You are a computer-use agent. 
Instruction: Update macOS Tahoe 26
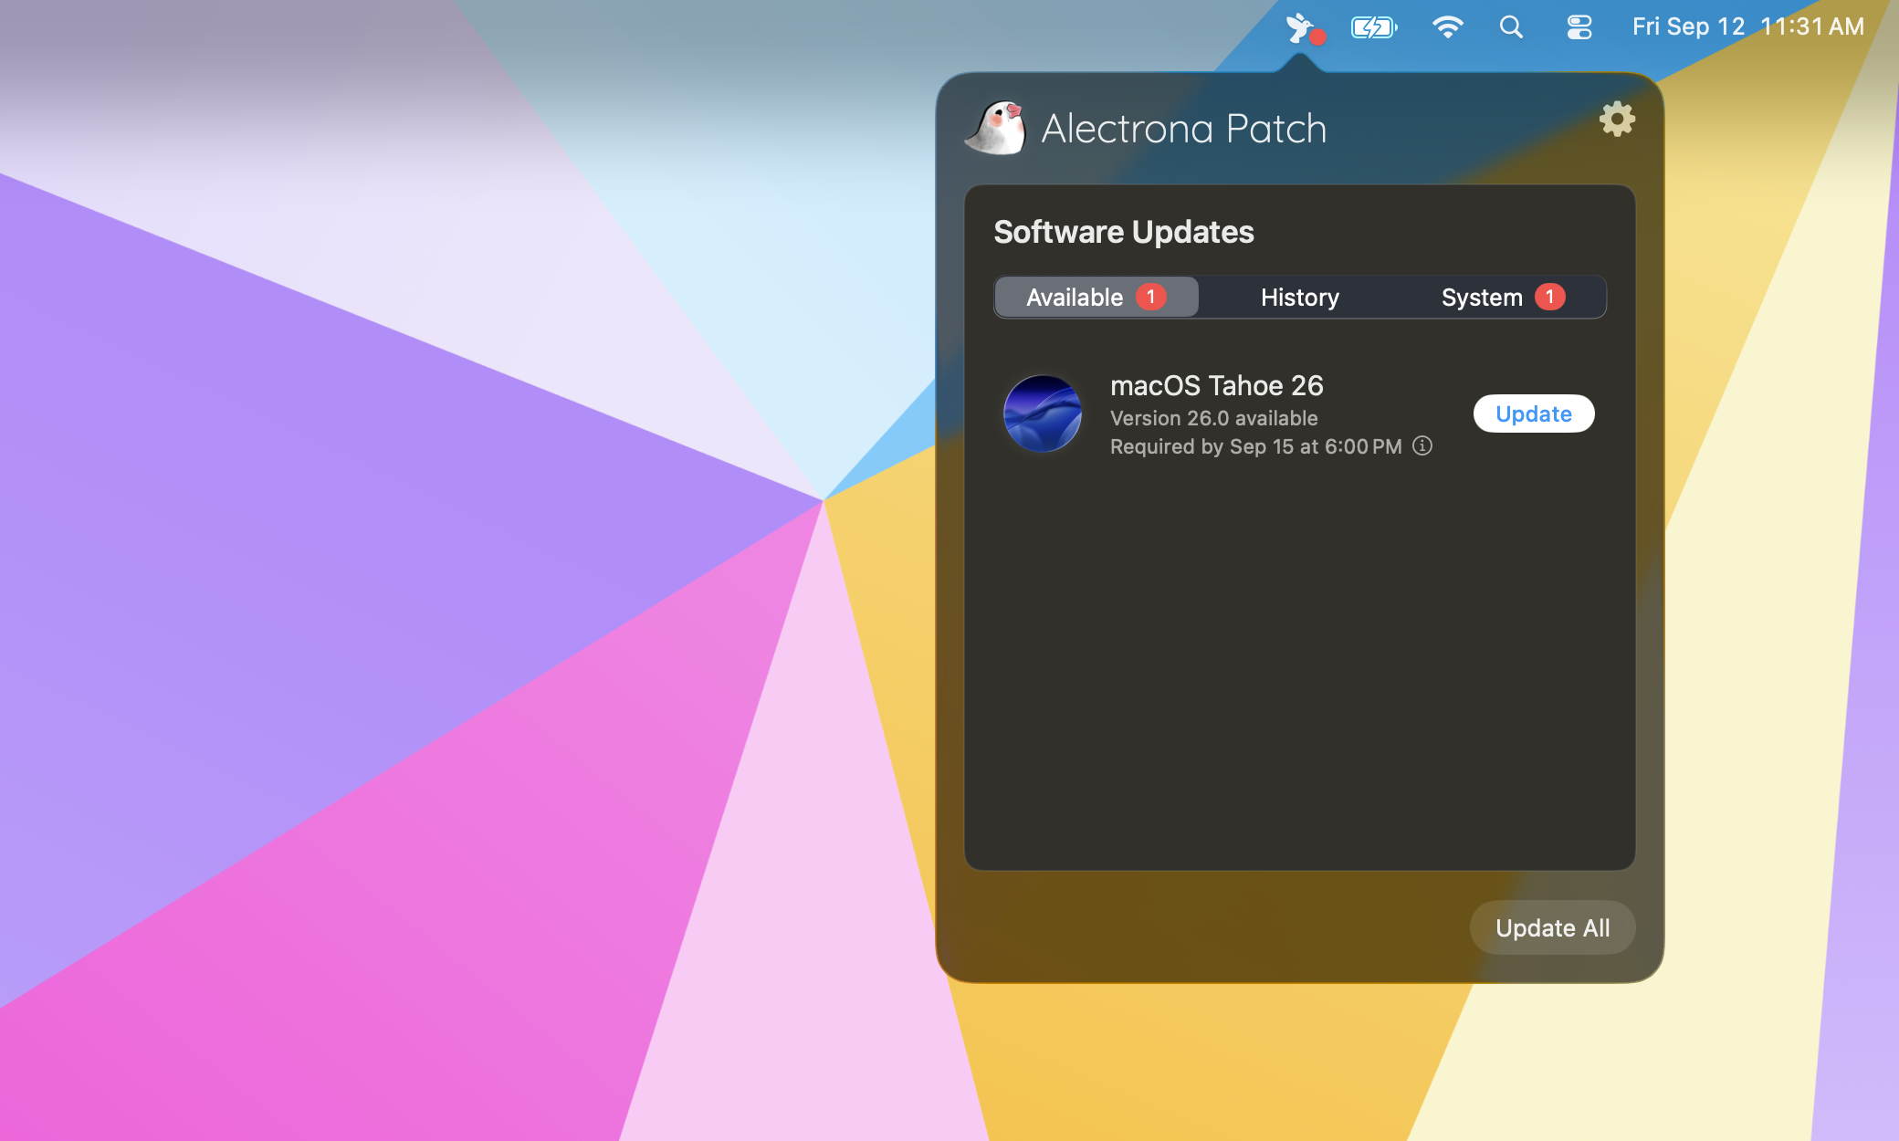pos(1534,413)
